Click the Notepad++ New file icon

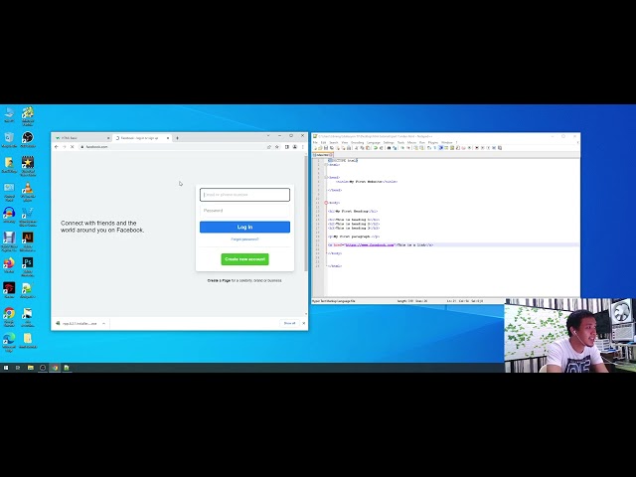tap(315, 148)
